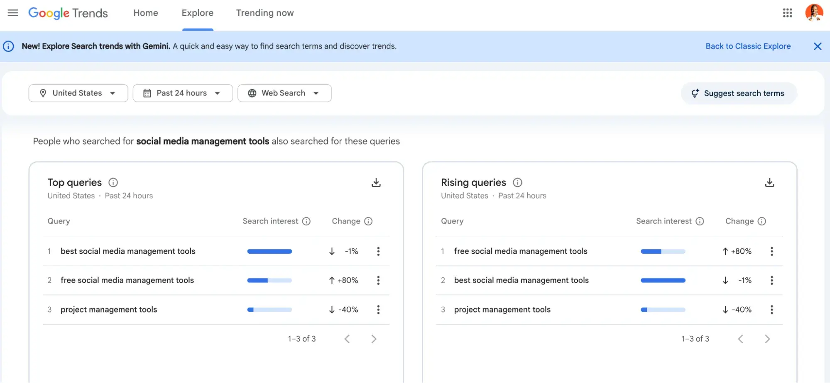The height and width of the screenshot is (383, 830).
Task: Click the info icon beside Top queries
Action: tap(113, 182)
